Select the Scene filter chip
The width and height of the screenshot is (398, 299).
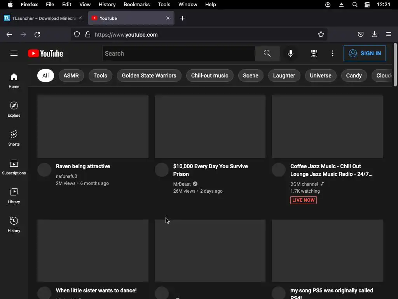point(251,76)
